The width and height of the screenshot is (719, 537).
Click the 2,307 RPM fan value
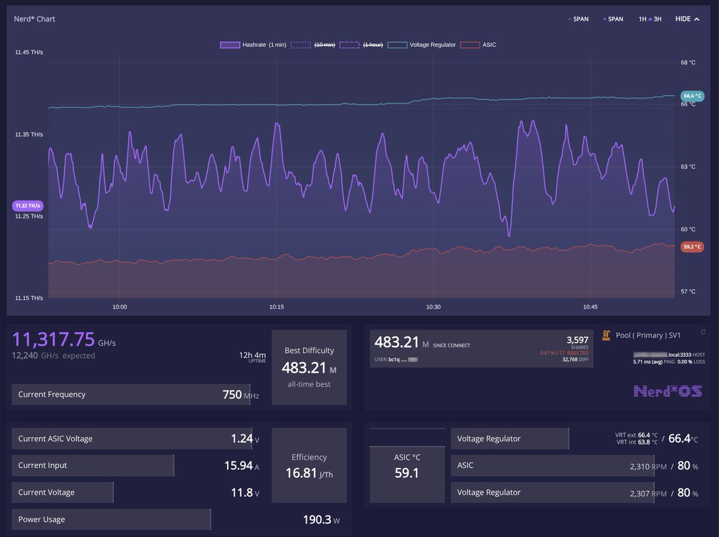[x=648, y=493]
